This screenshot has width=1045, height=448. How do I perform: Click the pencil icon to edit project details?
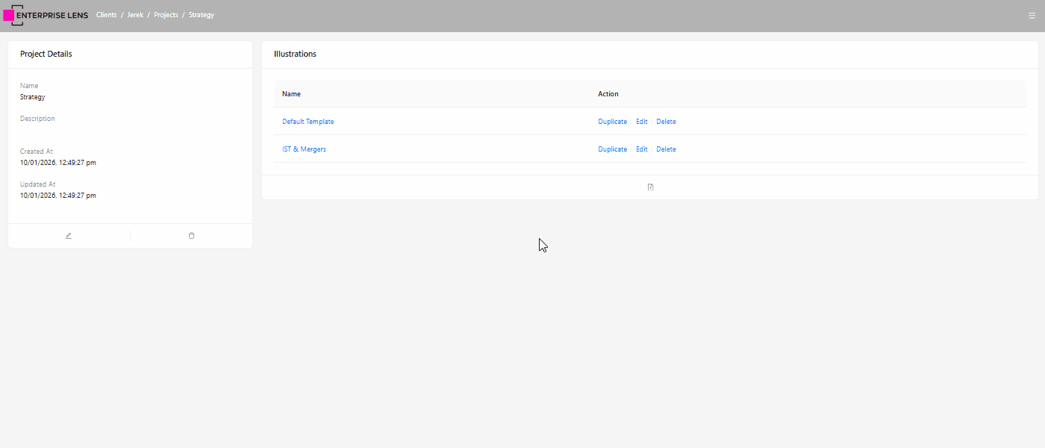click(x=69, y=236)
